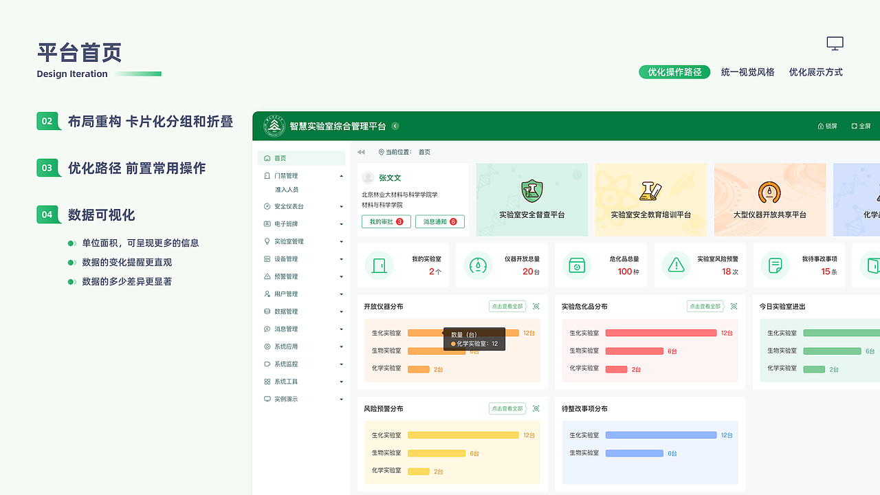Viewport: 880px width, 495px height.
Task: Click the 智慧实验室综合管理平台 title
Action: pos(338,126)
